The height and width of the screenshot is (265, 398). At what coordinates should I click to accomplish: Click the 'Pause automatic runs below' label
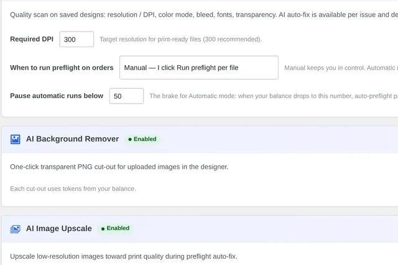[57, 96]
